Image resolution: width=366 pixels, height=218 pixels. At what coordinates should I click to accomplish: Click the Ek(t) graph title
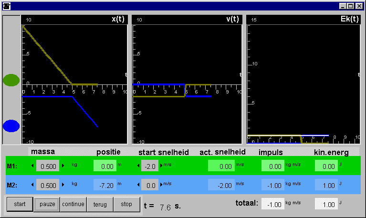coord(349,19)
